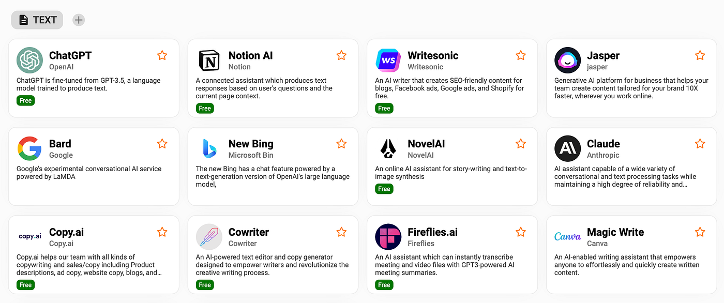Toggle favorite star on Cowriter
Viewport: 724px width, 303px height.
click(x=341, y=232)
